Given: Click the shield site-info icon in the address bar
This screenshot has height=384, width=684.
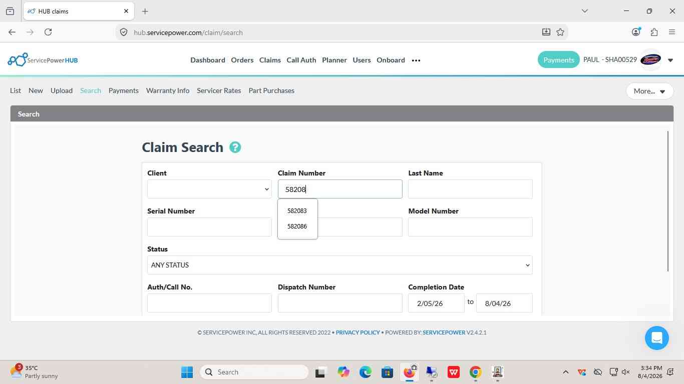Looking at the screenshot, I should click(124, 32).
